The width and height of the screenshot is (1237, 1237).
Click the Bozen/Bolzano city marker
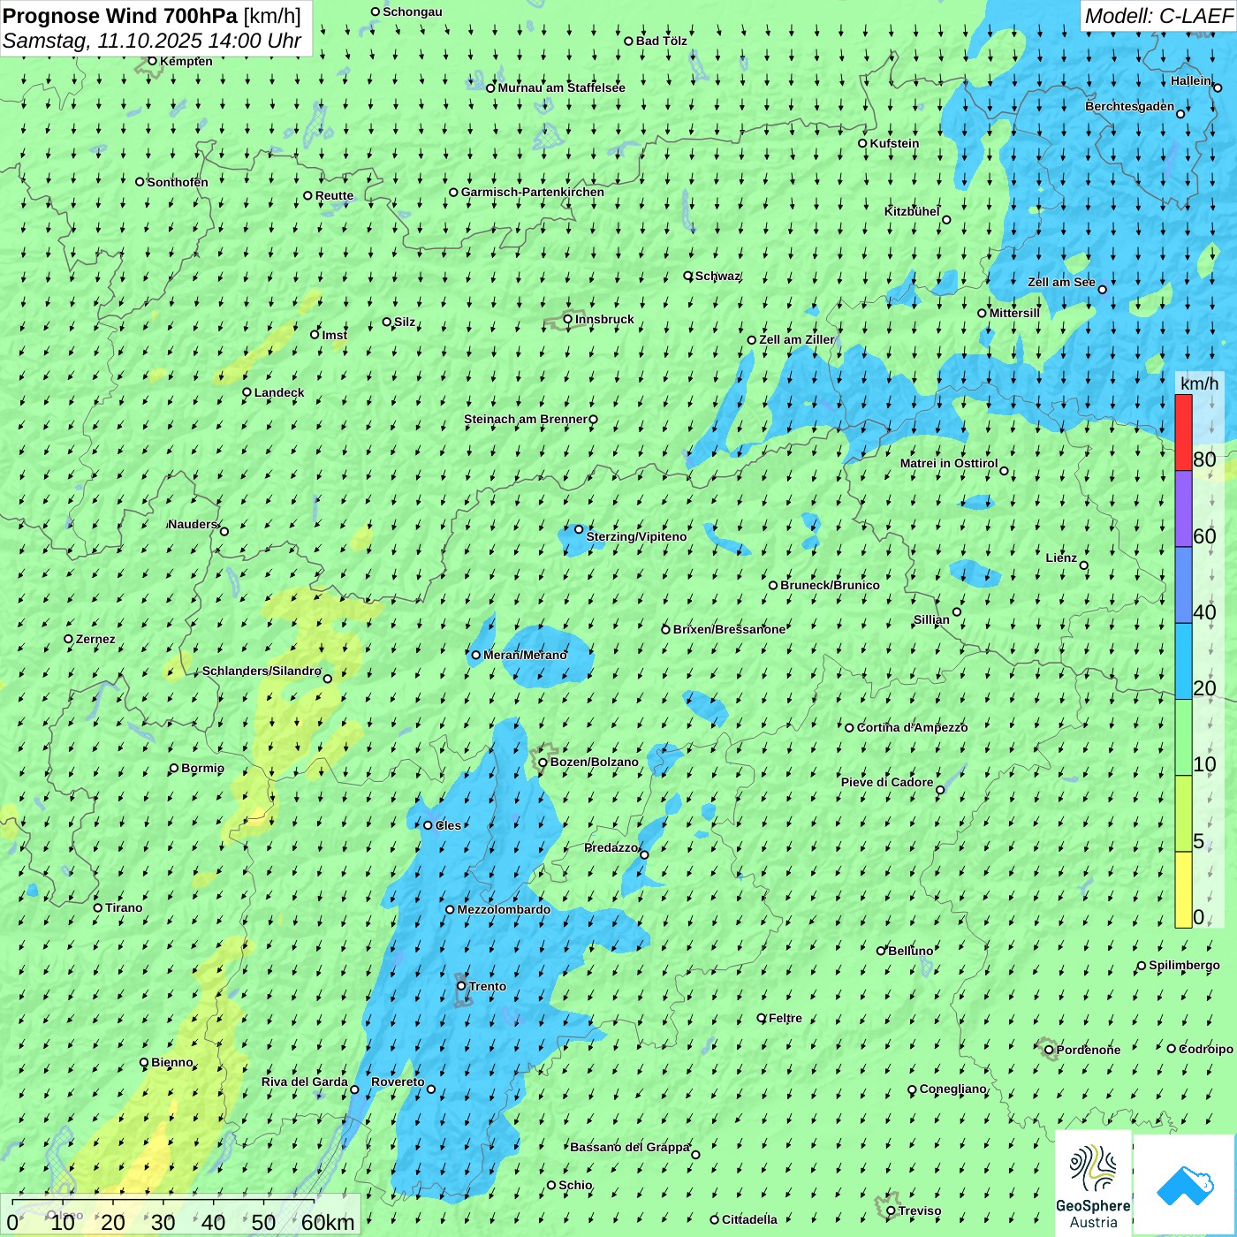(x=543, y=763)
